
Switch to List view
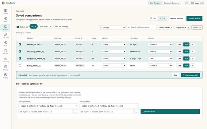pos(162,19)
